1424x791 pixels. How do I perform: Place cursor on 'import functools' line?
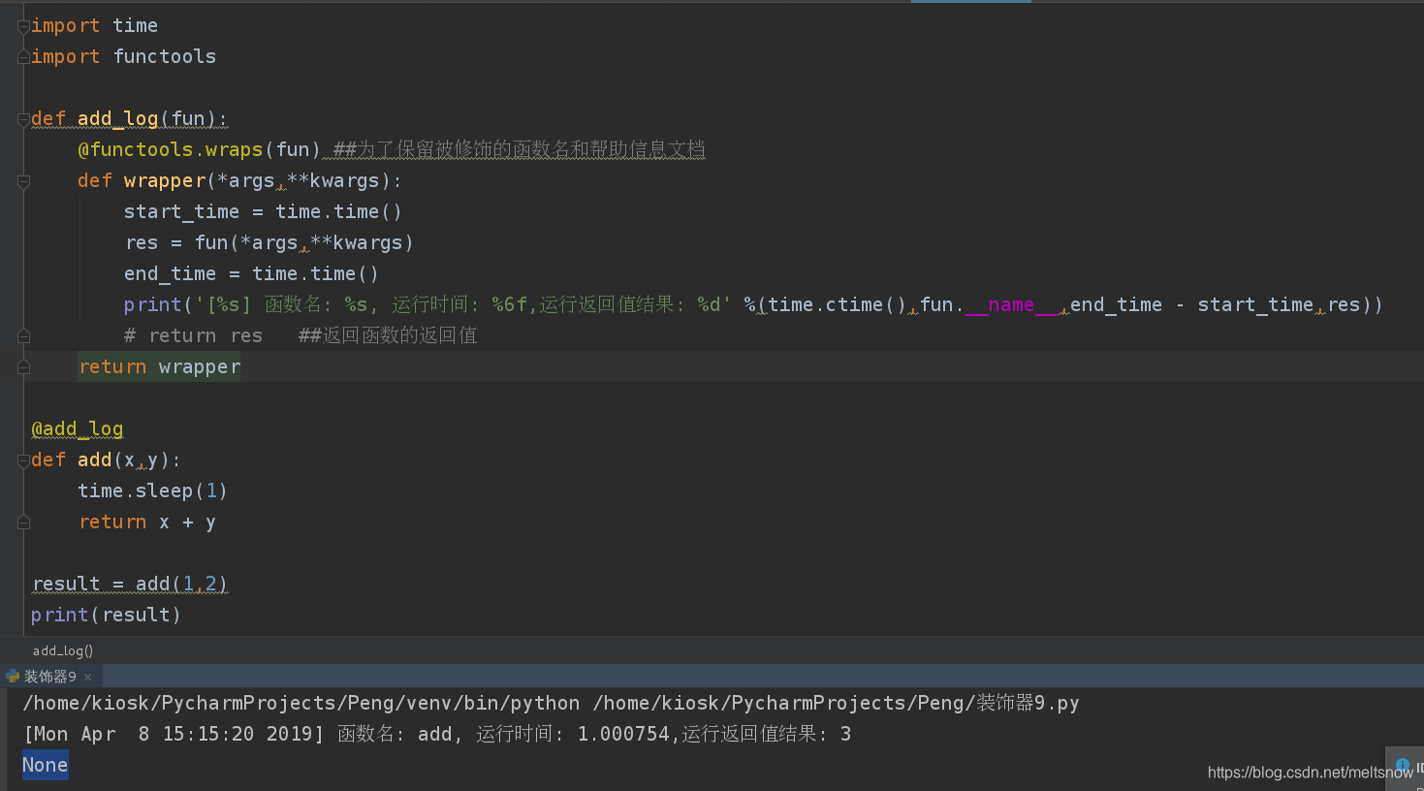click(x=123, y=56)
